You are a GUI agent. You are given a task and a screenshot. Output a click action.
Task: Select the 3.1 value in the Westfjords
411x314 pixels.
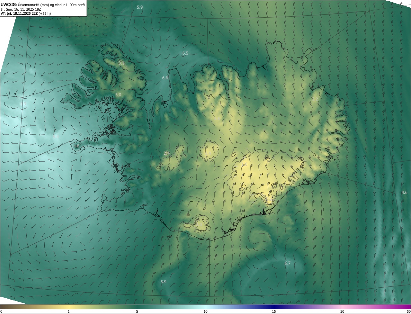tap(121, 63)
